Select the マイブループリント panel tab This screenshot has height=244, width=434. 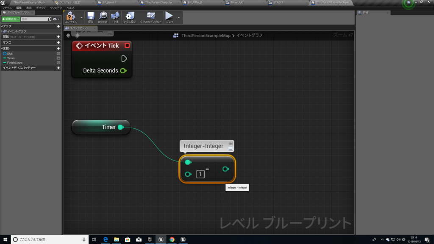point(18,12)
